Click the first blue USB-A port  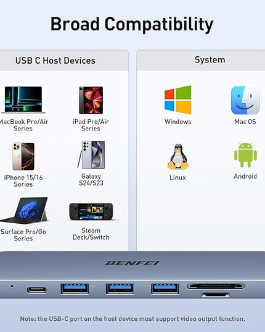(x=75, y=289)
